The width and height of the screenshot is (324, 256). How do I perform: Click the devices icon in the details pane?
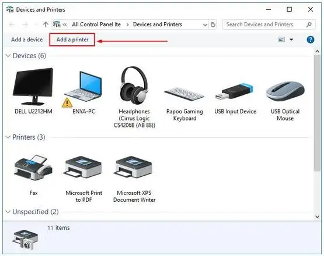[x=25, y=239]
